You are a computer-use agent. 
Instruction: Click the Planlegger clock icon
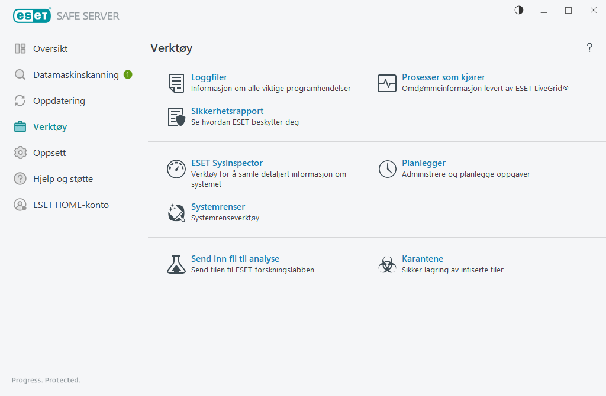tap(387, 169)
